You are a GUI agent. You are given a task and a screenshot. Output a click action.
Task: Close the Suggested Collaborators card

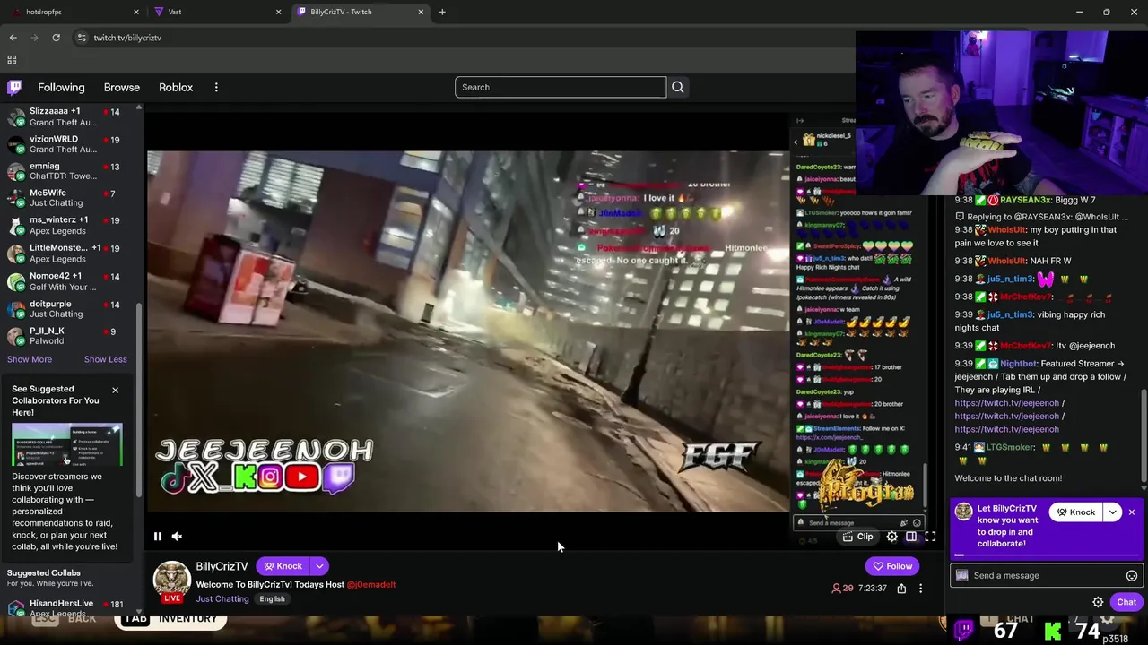(115, 391)
